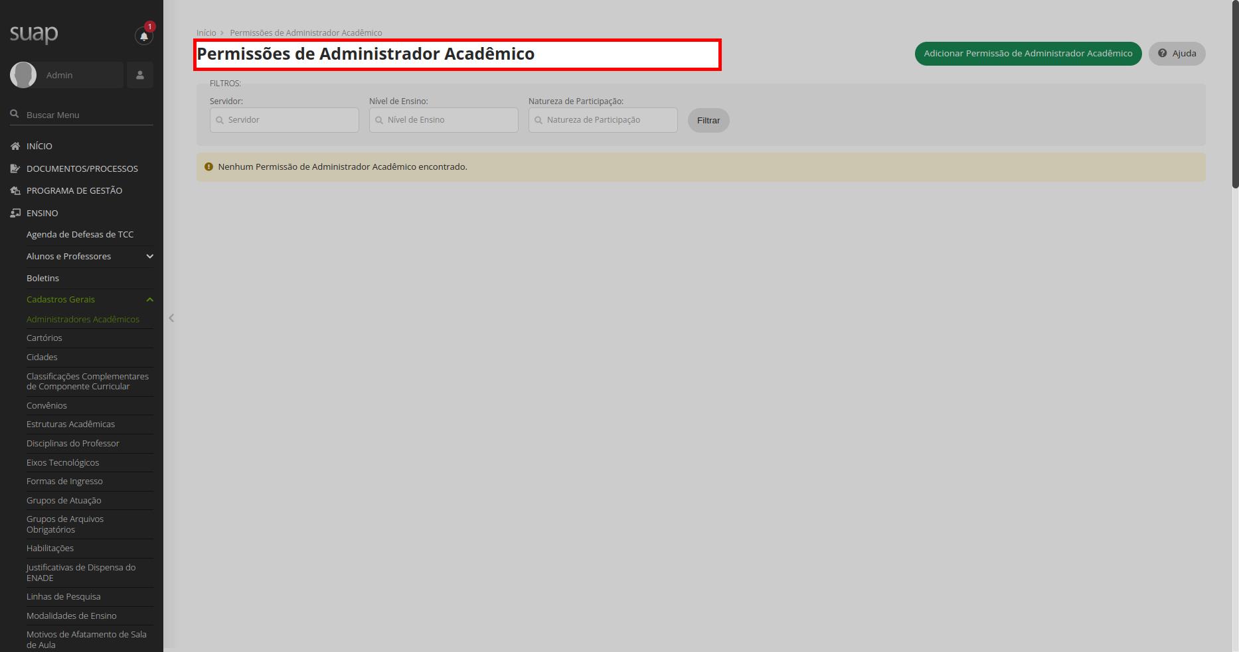Click Adicionar Permissão de Administrador Acadêmico
This screenshot has height=652, width=1239.
click(1028, 54)
